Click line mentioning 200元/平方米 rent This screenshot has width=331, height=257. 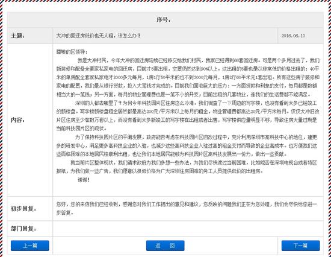click(188, 112)
